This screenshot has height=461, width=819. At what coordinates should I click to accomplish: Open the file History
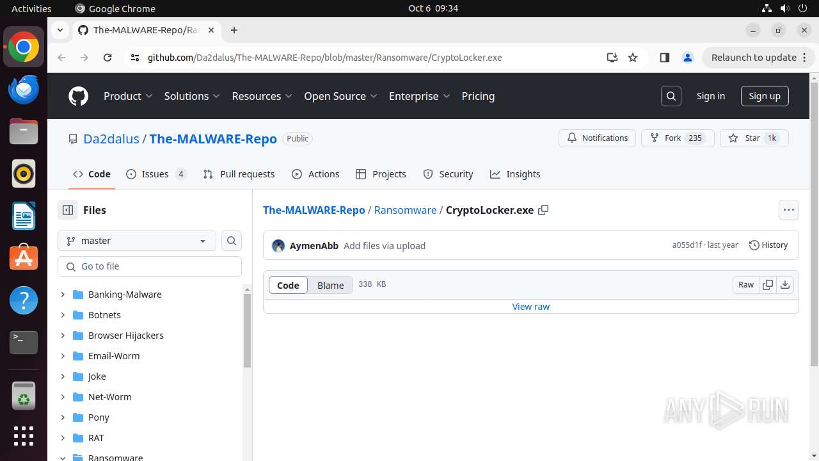[x=768, y=245]
